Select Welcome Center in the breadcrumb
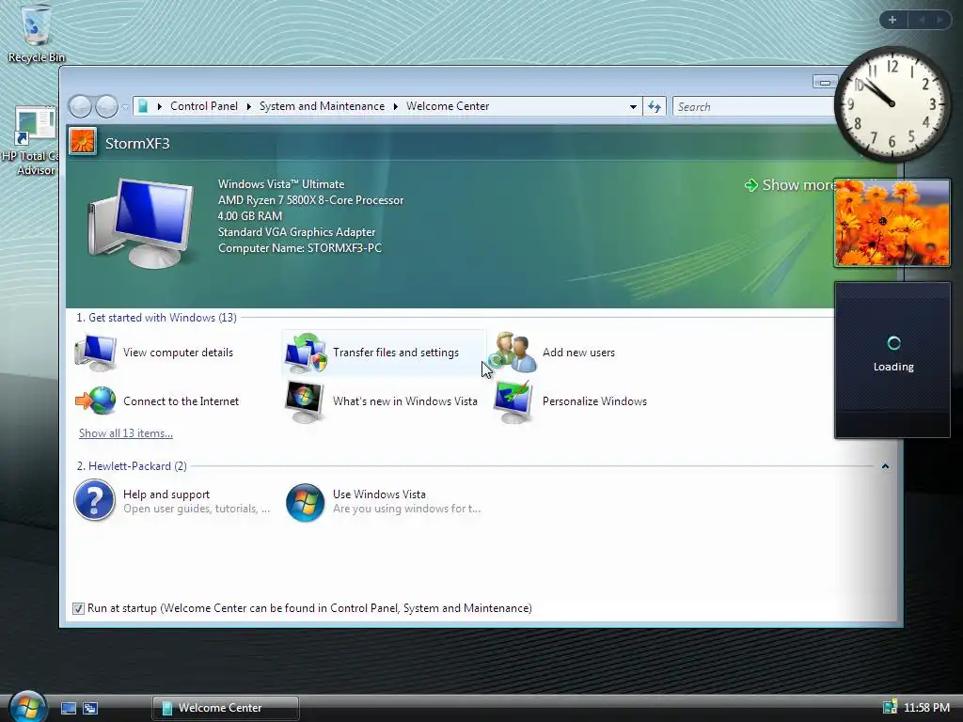Screen dimensions: 963x722 [448, 106]
